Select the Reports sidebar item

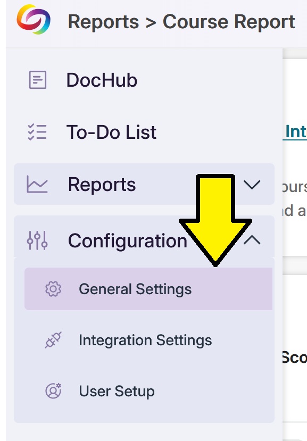tap(144, 184)
